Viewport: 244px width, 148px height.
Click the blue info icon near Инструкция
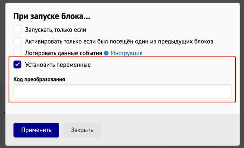pos(106,53)
